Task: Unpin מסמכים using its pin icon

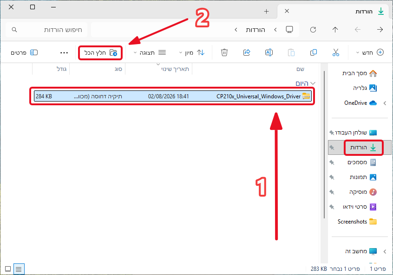Action: point(332,162)
